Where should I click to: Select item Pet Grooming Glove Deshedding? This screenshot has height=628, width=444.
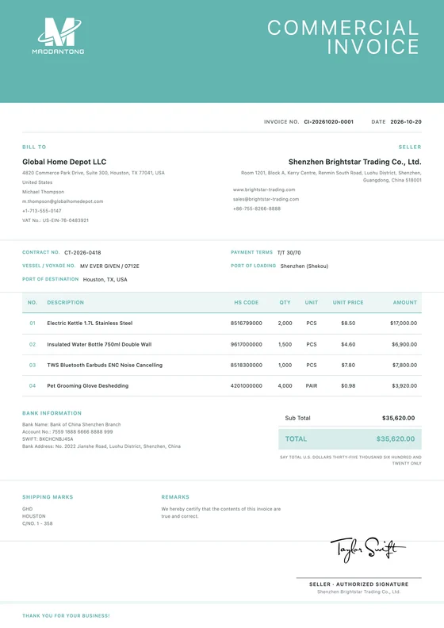tap(88, 386)
